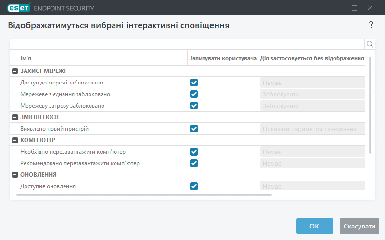Viewport: 385px width, 240px height.
Task: Click the search magnifier icon
Action: tap(370, 44)
